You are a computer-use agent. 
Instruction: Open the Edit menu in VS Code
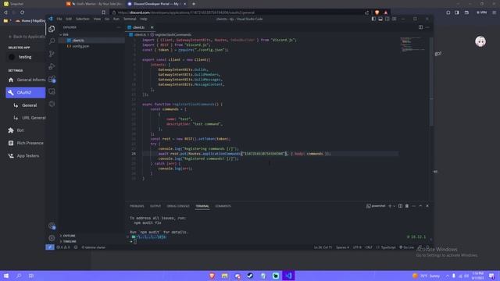coord(69,19)
